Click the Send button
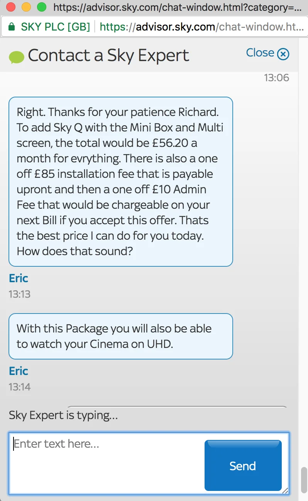 (243, 465)
